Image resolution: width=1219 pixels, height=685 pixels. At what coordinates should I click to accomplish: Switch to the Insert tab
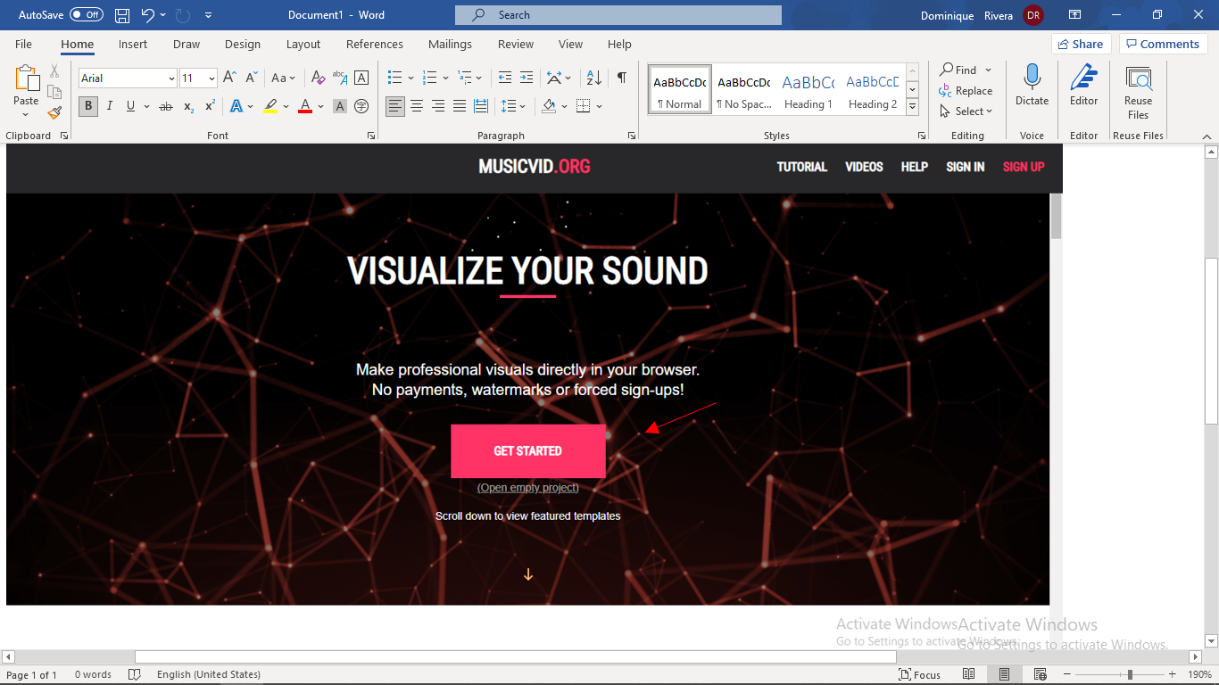point(133,44)
